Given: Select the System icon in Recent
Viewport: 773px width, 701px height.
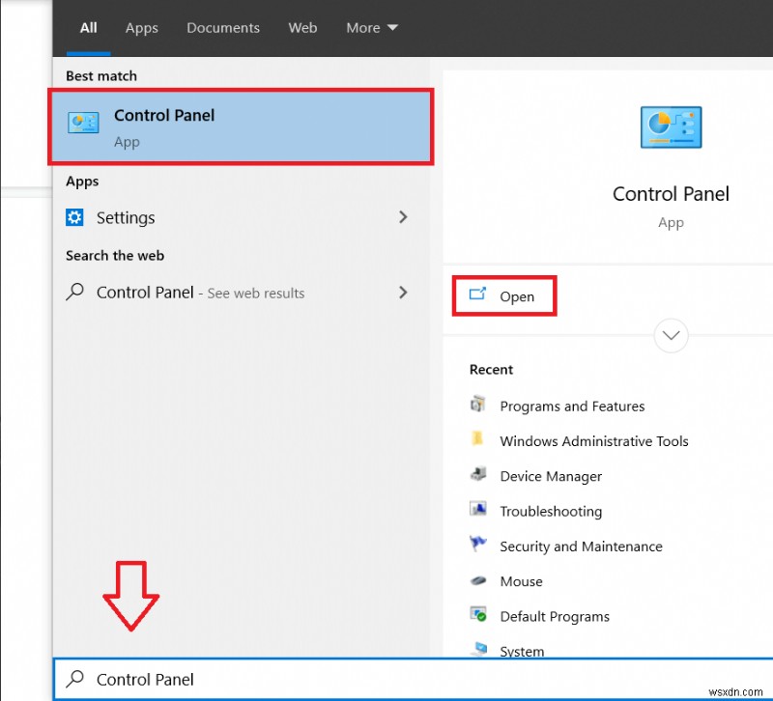Looking at the screenshot, I should click(x=478, y=650).
